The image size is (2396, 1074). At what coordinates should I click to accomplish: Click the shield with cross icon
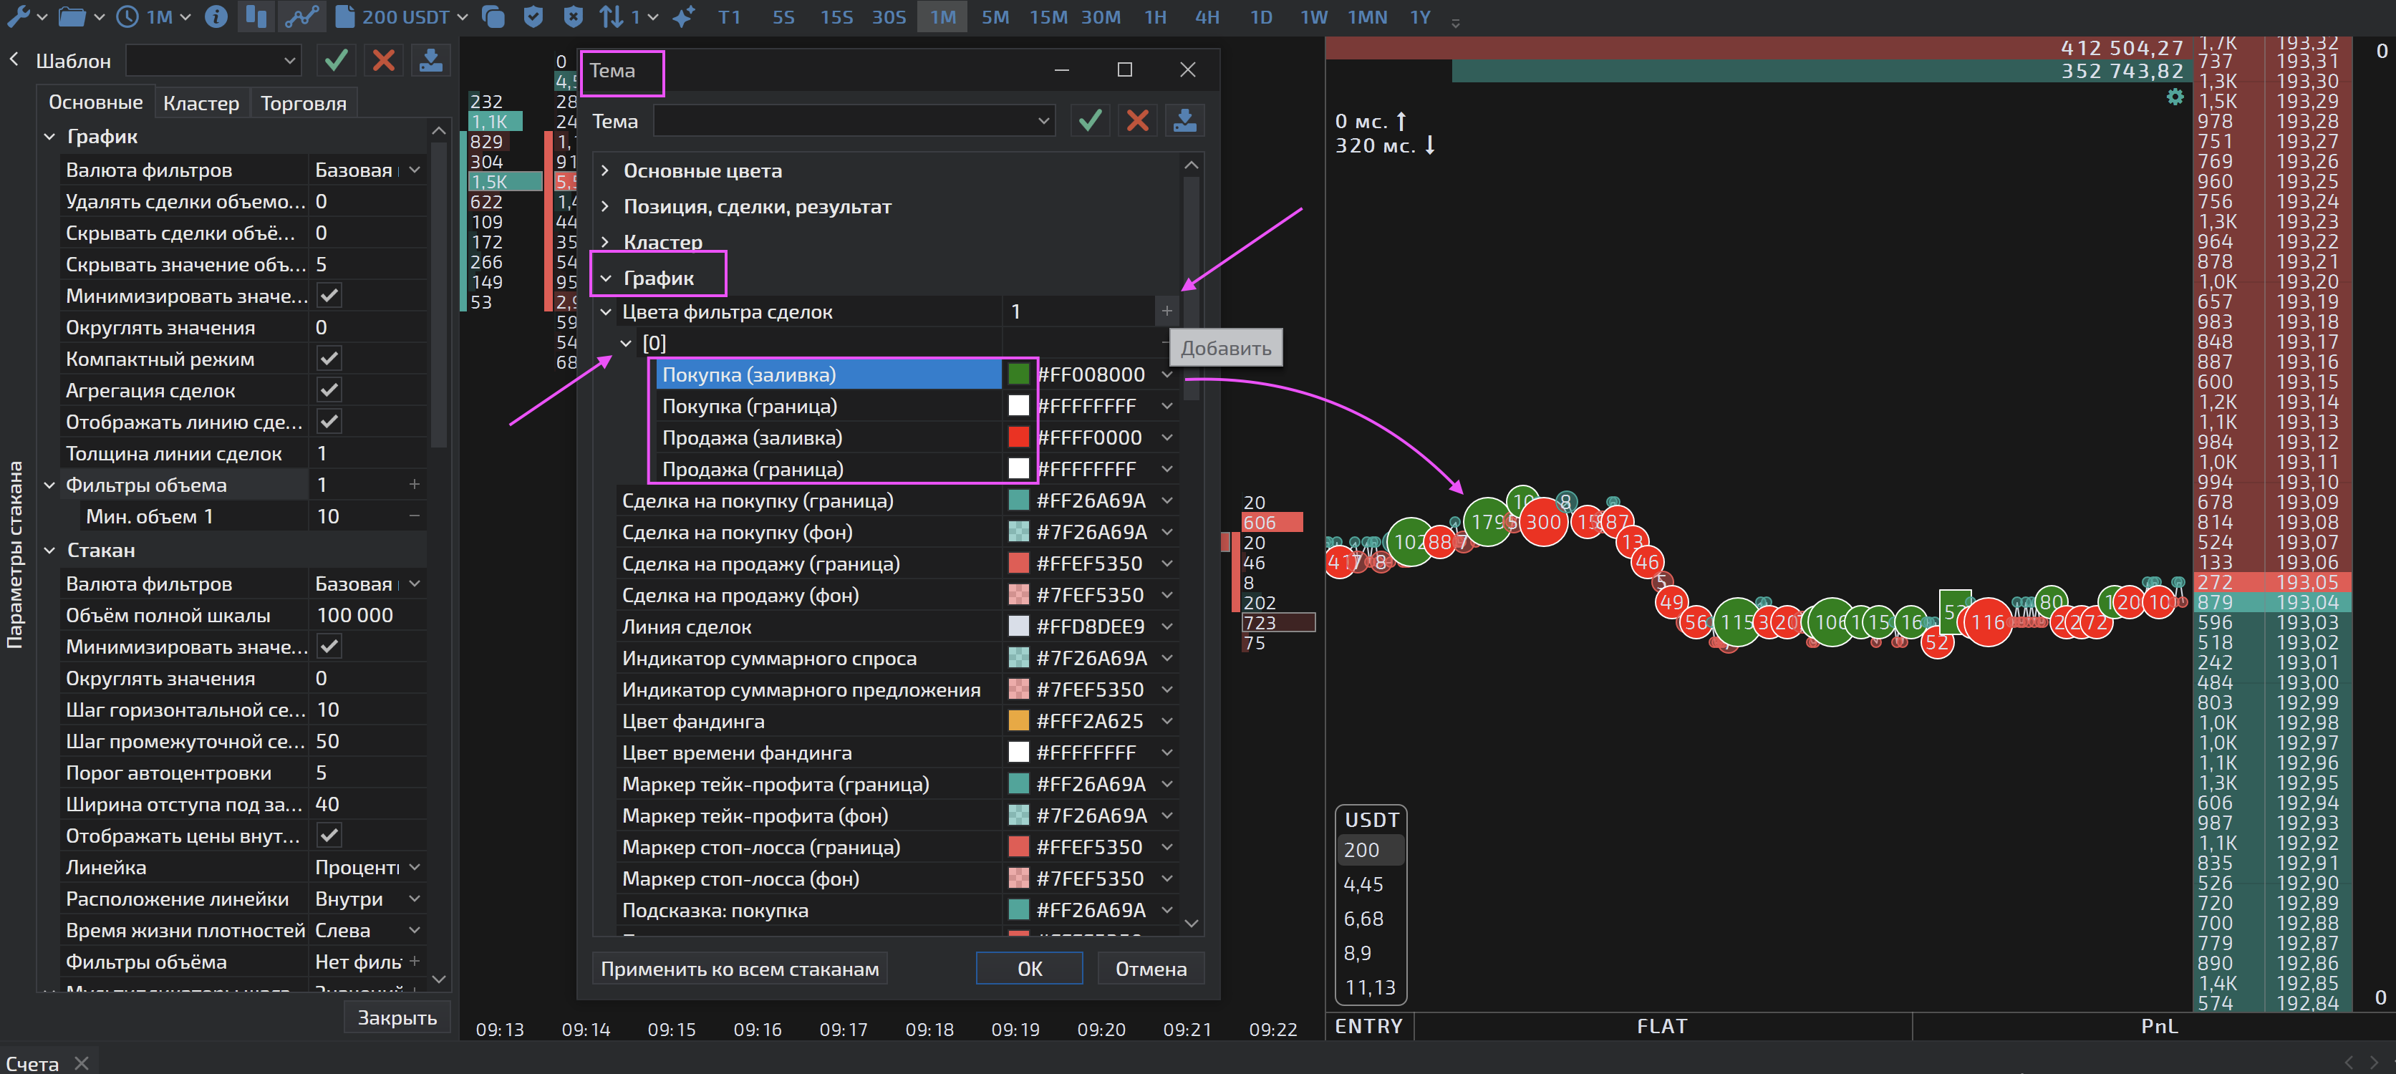pos(574,16)
